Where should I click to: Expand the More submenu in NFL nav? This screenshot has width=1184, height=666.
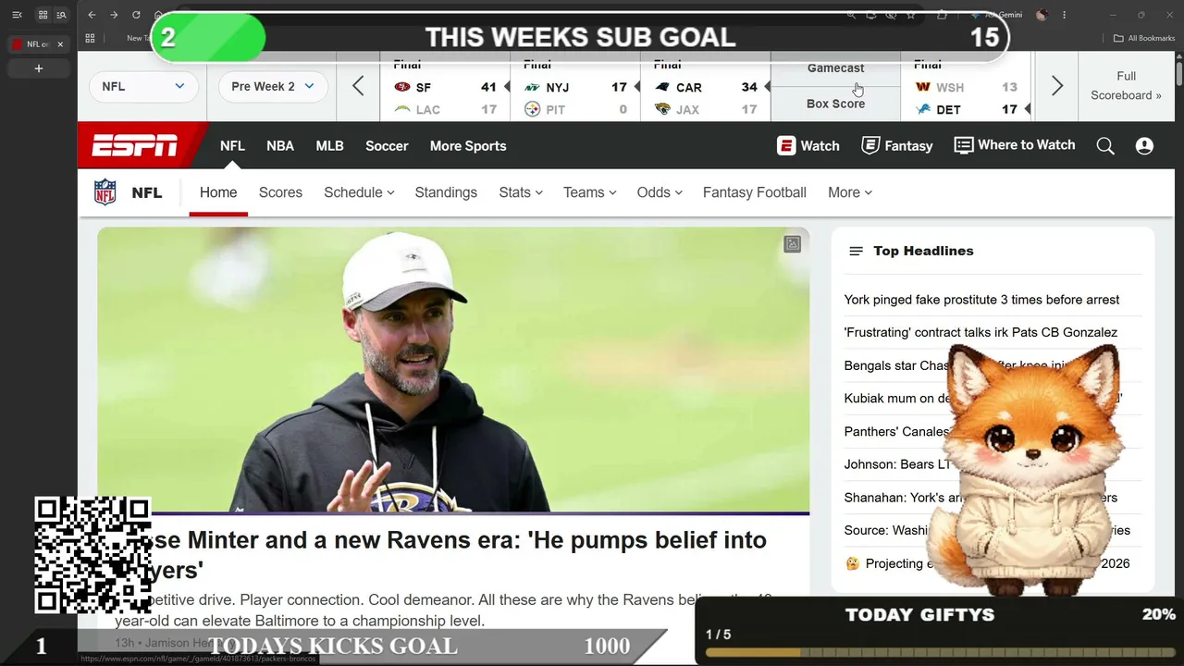click(x=850, y=192)
